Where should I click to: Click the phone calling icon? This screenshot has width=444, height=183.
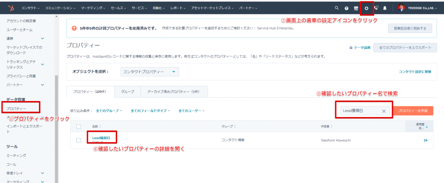[376, 8]
